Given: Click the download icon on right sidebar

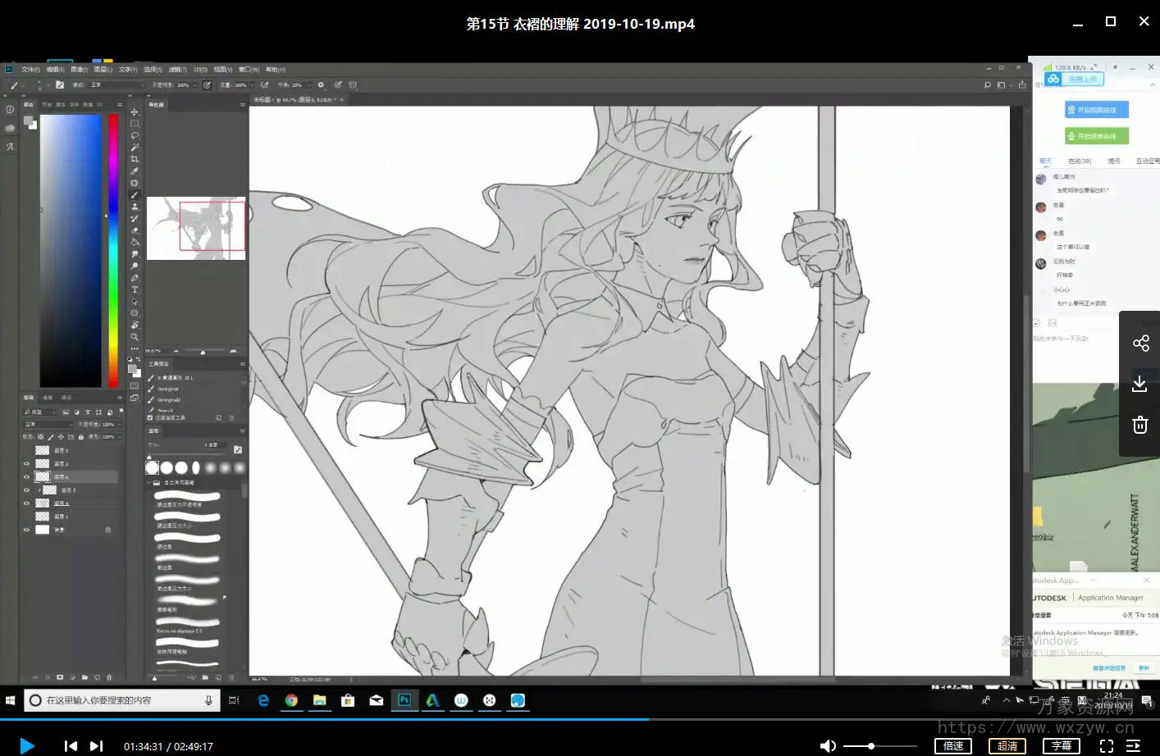Looking at the screenshot, I should [x=1139, y=384].
